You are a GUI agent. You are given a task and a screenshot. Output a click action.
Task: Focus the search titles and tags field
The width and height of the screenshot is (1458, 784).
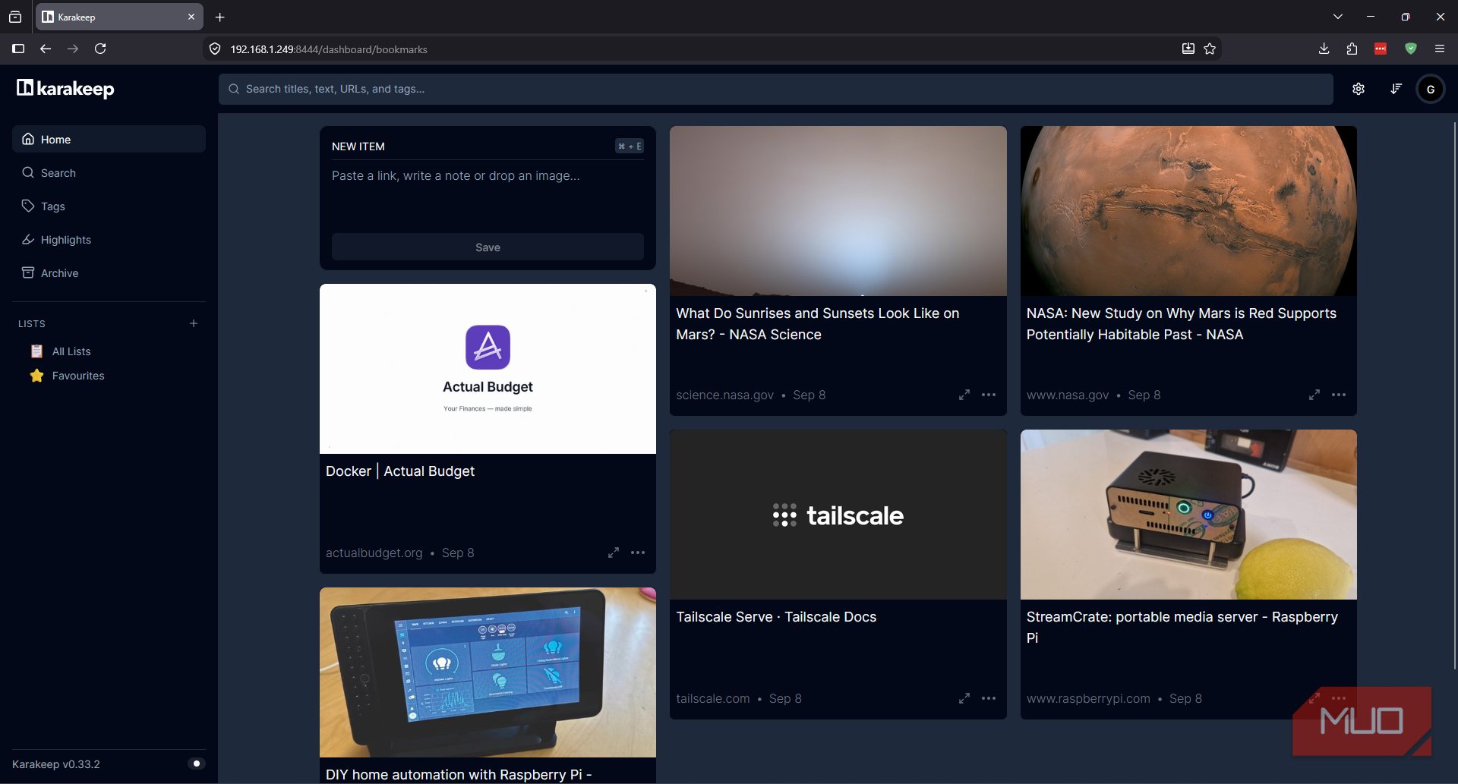pos(776,89)
